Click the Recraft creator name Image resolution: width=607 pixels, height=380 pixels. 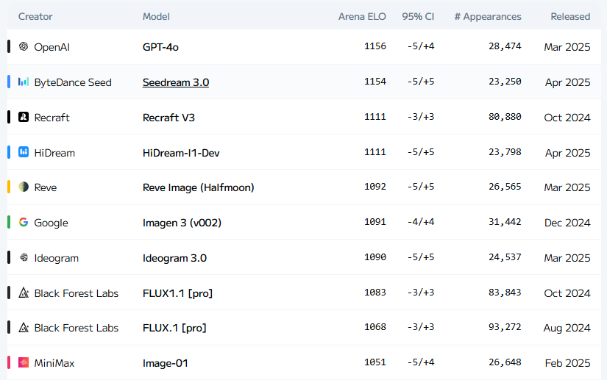pos(52,118)
